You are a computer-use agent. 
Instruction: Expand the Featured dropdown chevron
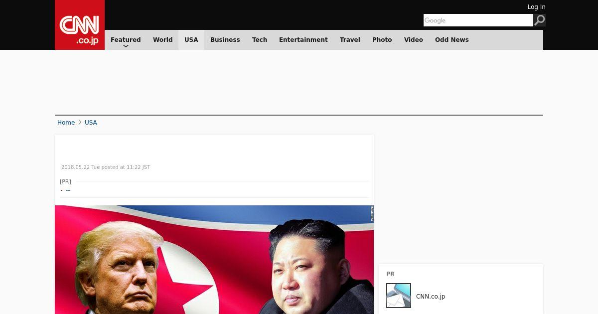(x=126, y=46)
